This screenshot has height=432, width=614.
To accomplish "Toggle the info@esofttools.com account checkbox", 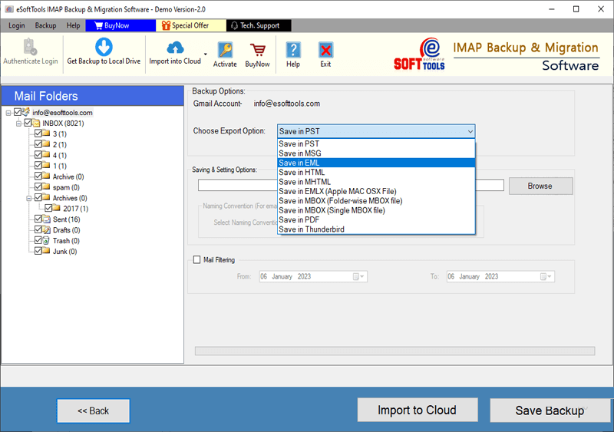I will tap(18, 112).
